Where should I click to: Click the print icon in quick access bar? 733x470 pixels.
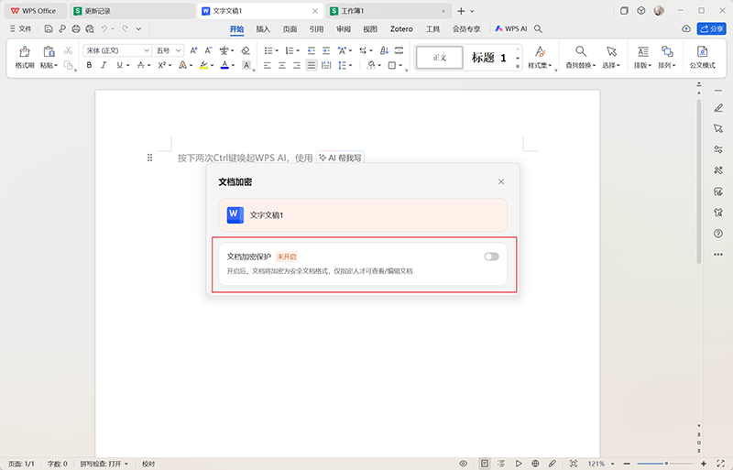[x=76, y=29]
